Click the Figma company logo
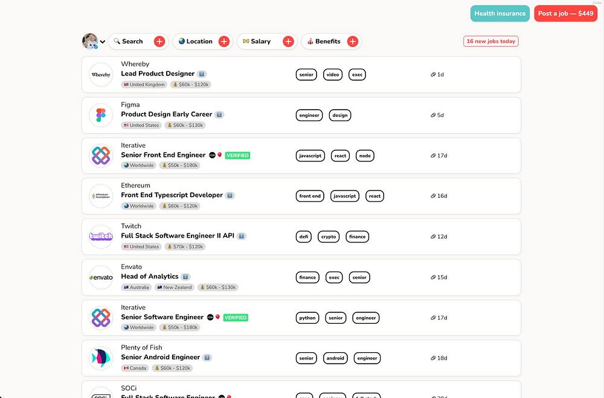This screenshot has height=398, width=604. (x=101, y=115)
